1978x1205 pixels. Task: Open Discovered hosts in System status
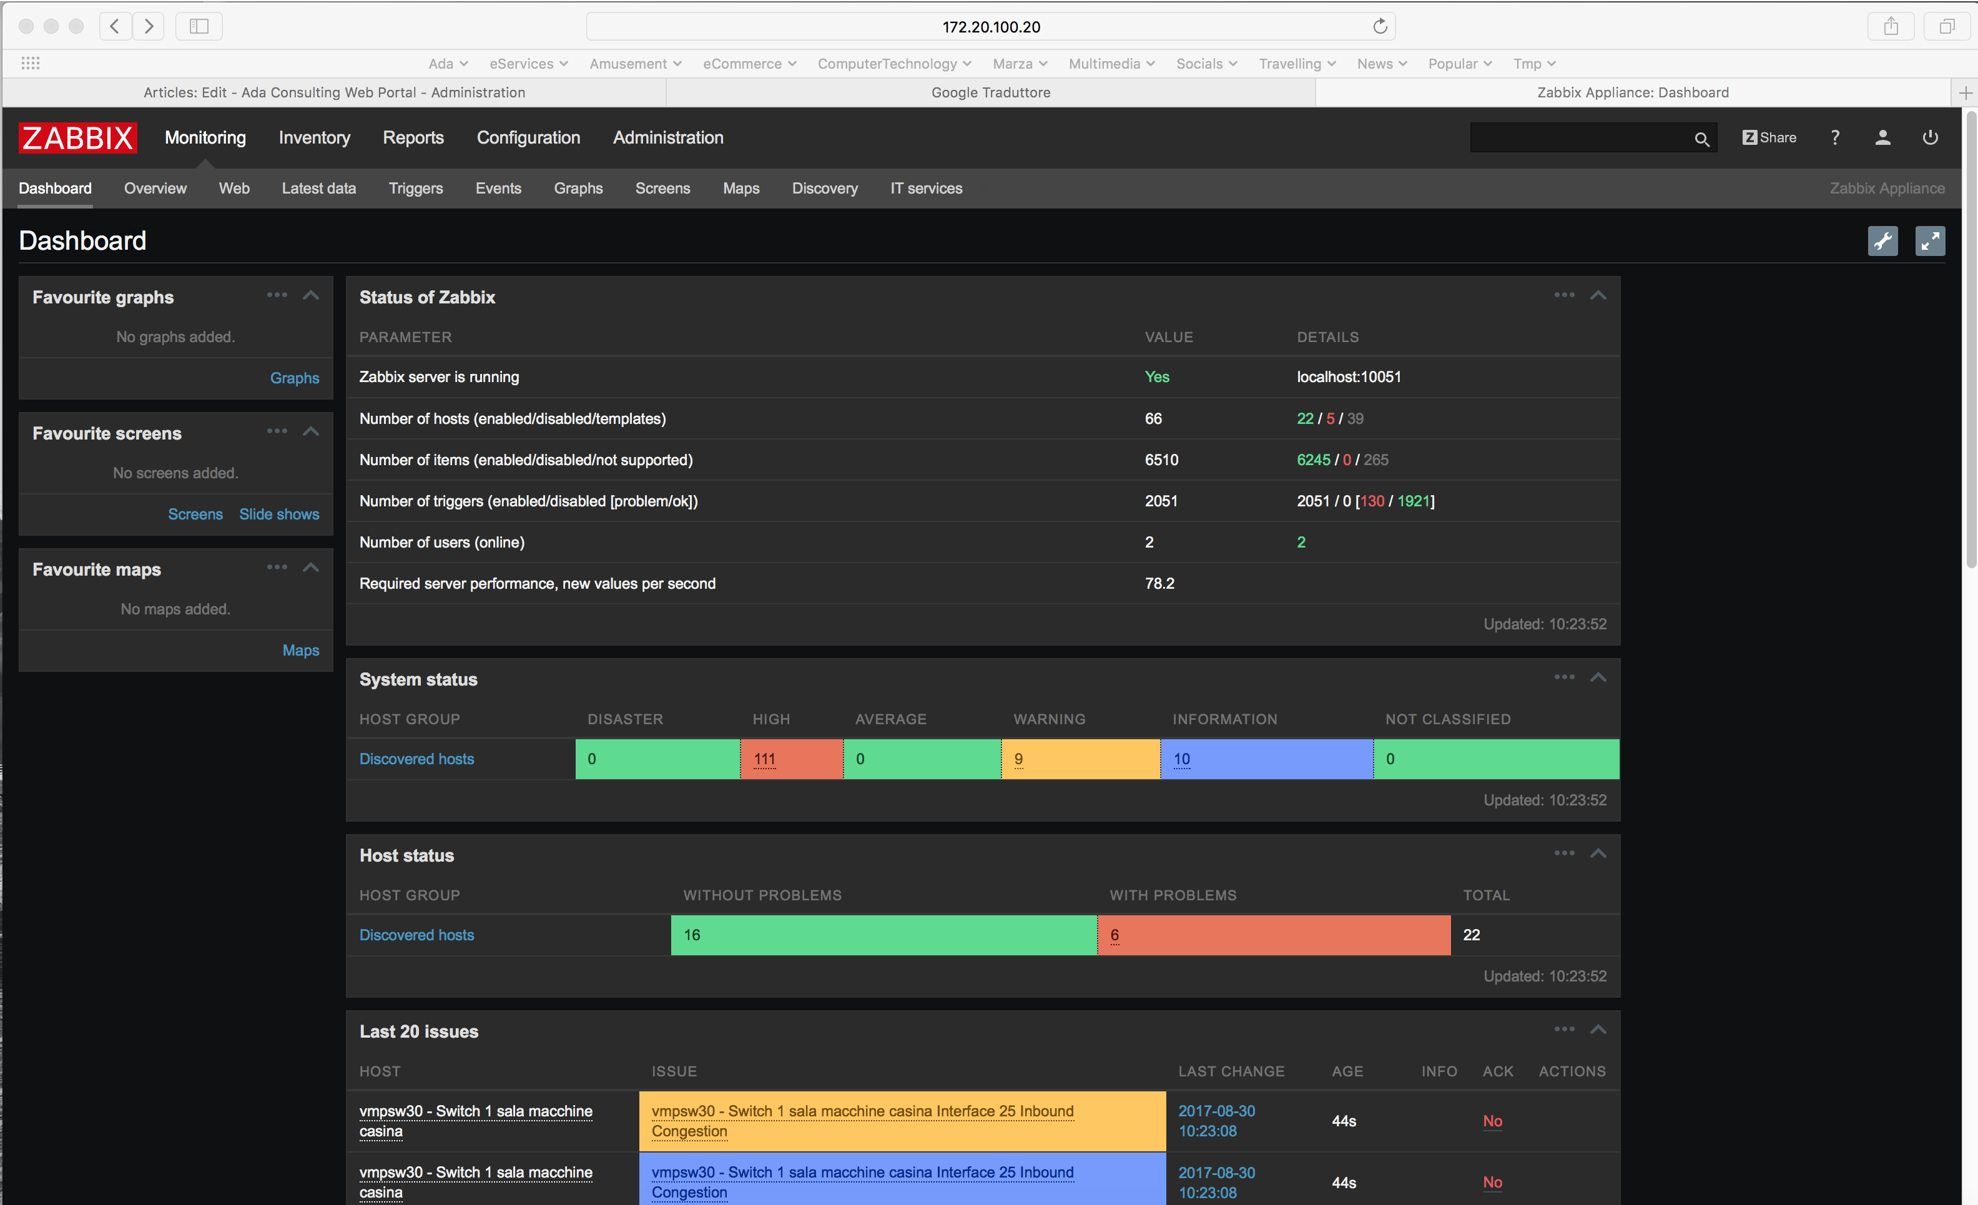tap(416, 759)
